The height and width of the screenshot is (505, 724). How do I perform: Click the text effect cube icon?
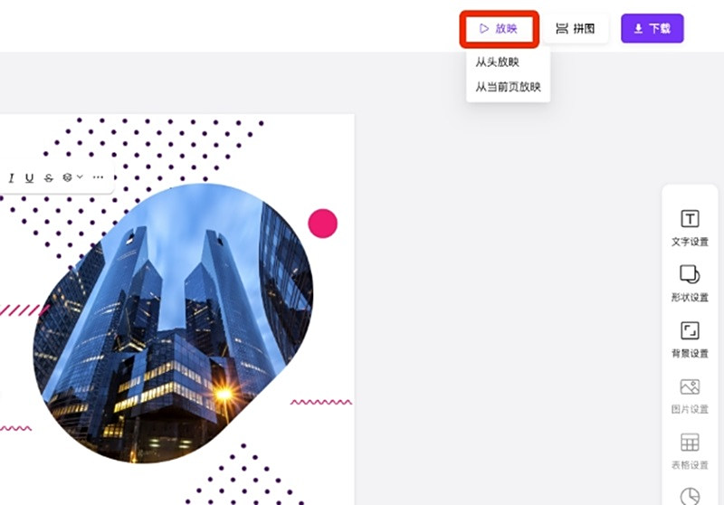coord(67,177)
